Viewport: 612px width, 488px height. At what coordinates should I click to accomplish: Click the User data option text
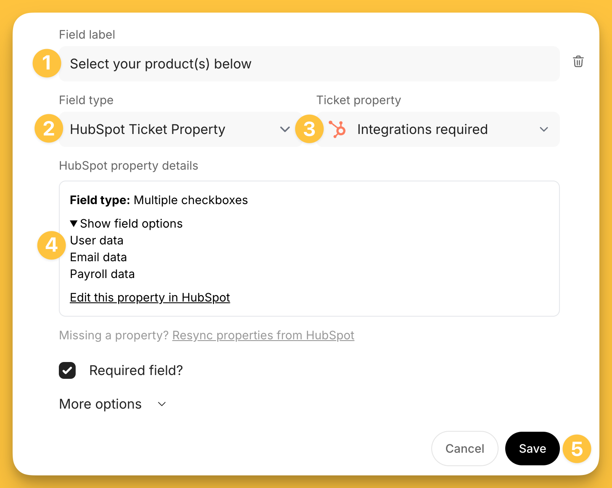97,241
